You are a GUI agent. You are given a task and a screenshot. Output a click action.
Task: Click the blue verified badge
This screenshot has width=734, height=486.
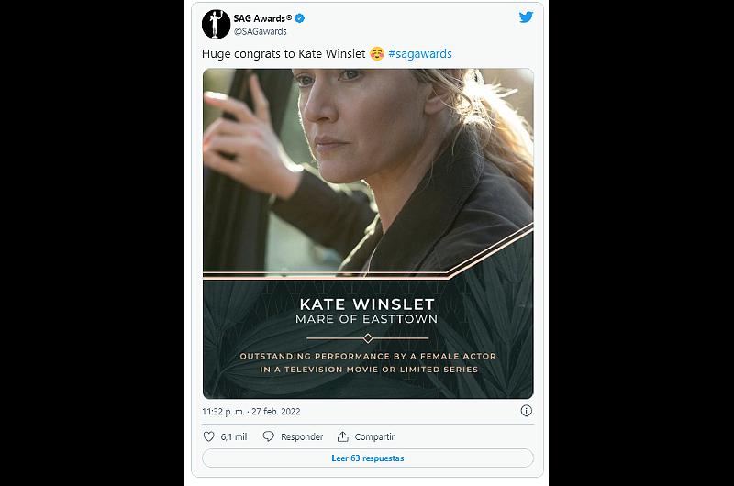click(300, 18)
